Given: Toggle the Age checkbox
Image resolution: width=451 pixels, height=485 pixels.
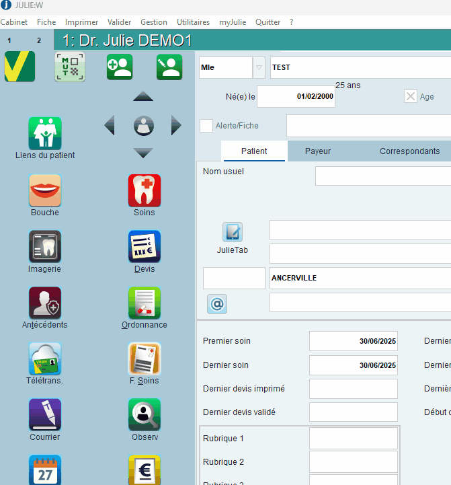Looking at the screenshot, I should click(411, 96).
